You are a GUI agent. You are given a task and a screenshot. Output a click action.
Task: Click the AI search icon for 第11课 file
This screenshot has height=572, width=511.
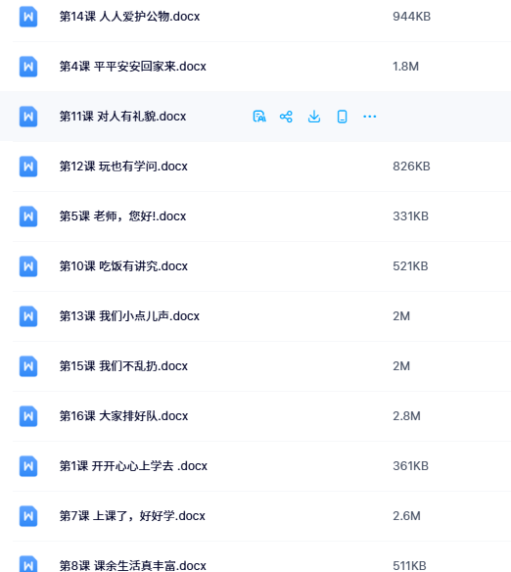[259, 117]
